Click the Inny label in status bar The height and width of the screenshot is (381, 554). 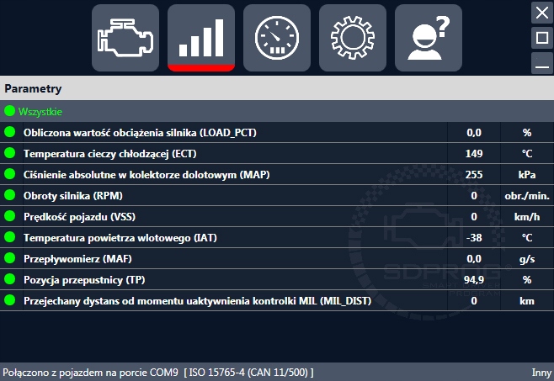tap(541, 373)
